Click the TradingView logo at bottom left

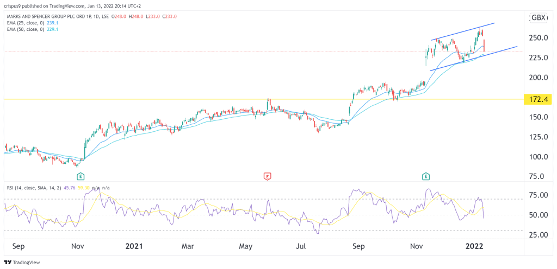point(22,262)
